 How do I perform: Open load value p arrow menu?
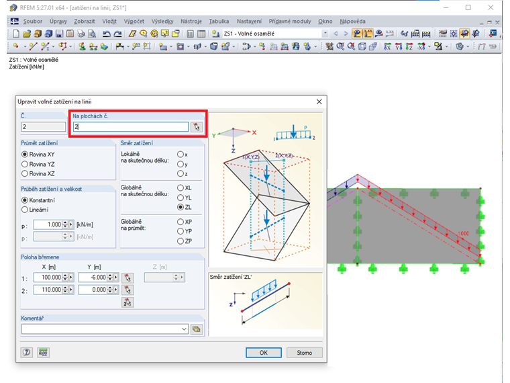coord(71,224)
